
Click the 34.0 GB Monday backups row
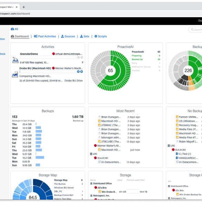tap(27, 135)
